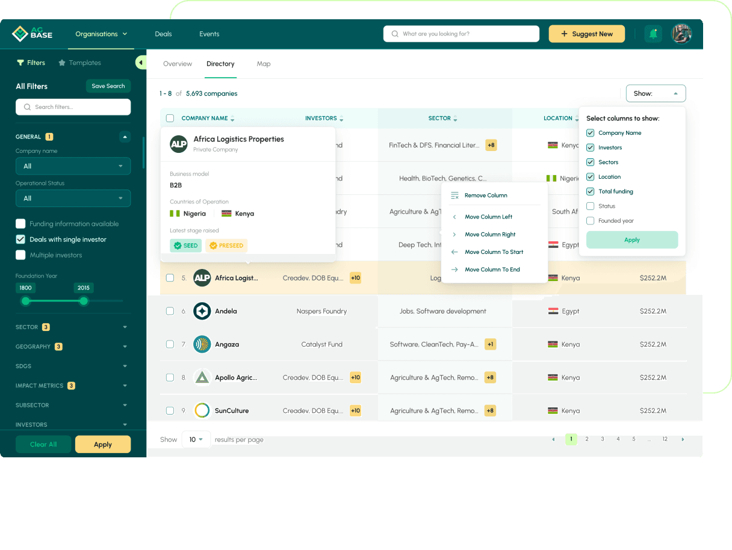Click the notification bell icon
This screenshot has width=732, height=550.
[653, 34]
